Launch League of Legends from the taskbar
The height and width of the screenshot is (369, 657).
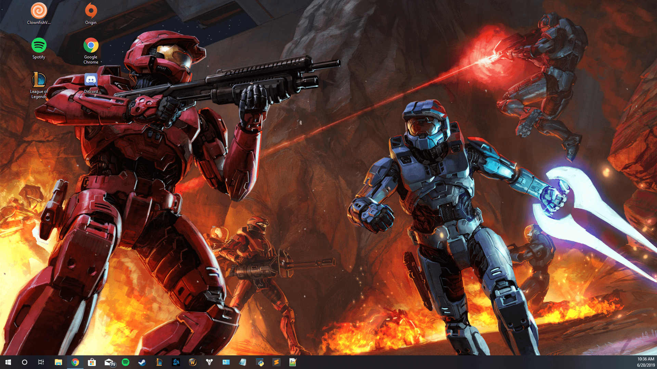(158, 362)
